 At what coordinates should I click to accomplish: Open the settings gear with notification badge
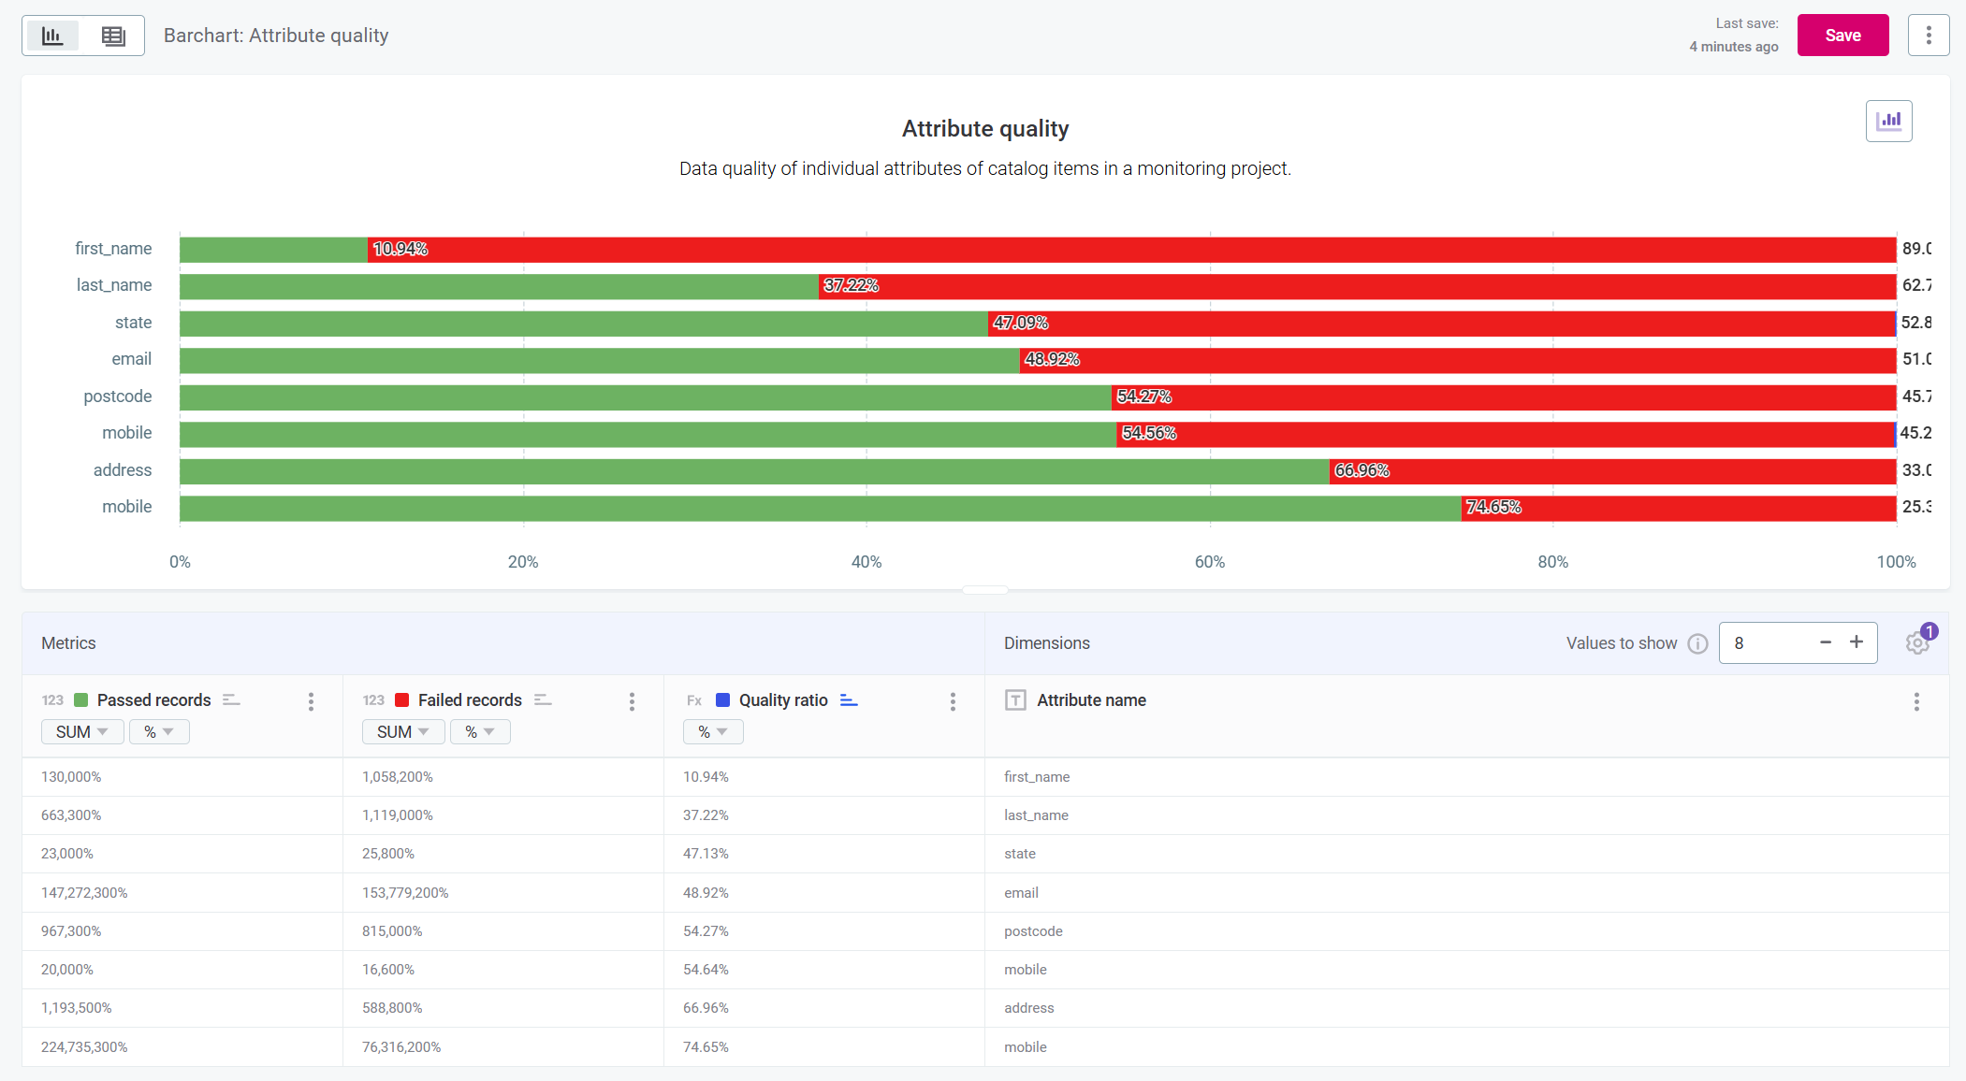[1916, 642]
